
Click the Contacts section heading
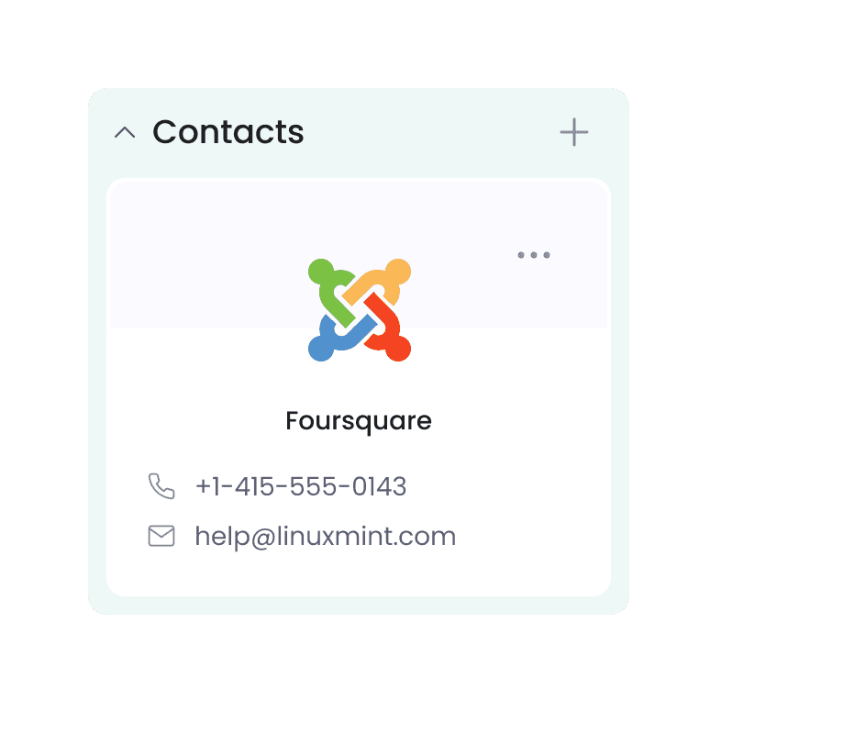(228, 132)
